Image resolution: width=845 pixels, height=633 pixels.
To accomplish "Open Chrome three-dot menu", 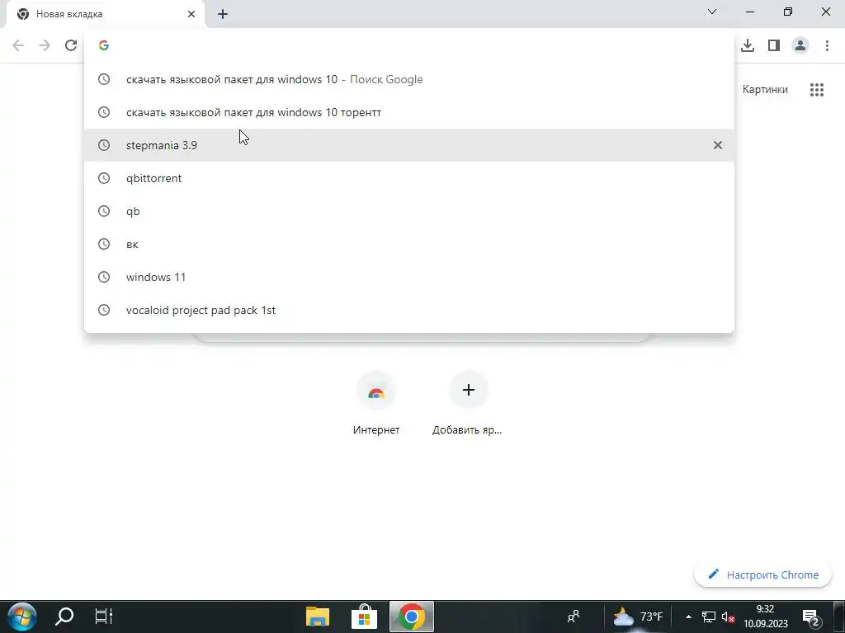I will click(x=827, y=45).
